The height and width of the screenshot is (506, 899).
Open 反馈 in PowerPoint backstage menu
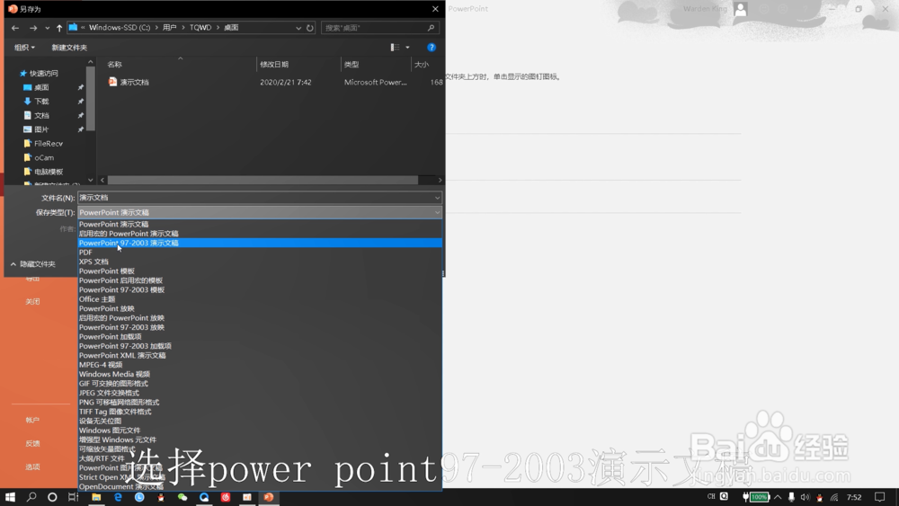click(32, 444)
